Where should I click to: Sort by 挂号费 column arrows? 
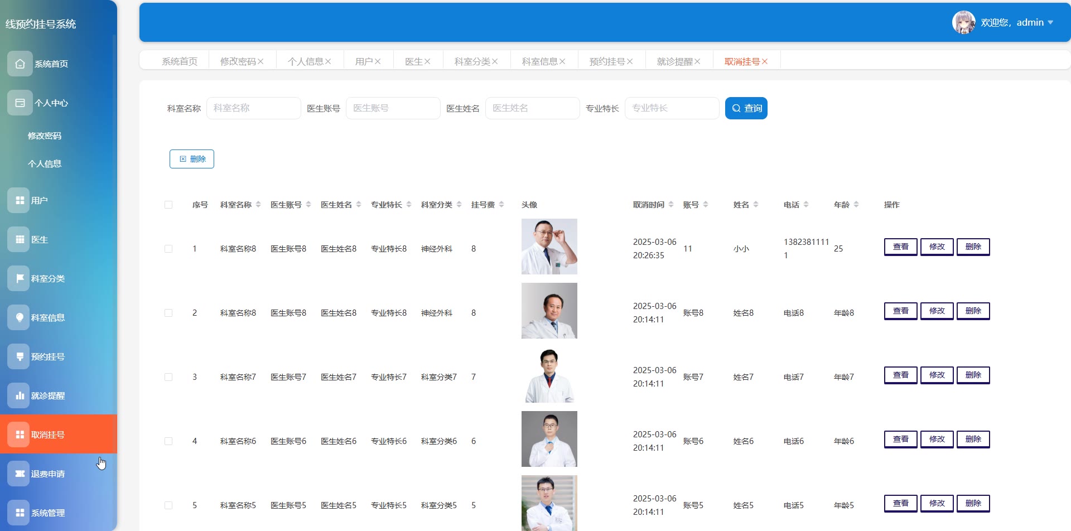click(x=501, y=205)
